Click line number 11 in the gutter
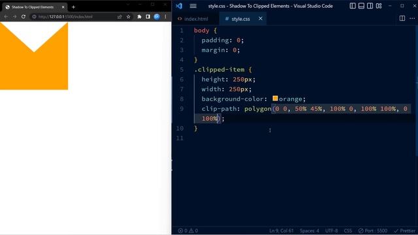Screen dimensions: 418x235 point(180,138)
